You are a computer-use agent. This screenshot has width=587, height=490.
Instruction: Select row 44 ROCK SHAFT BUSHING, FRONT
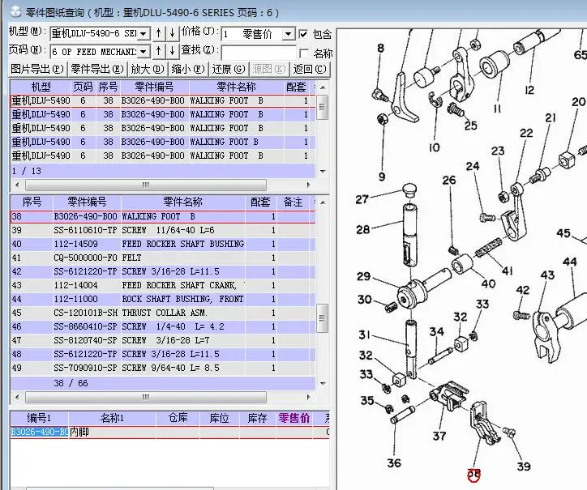click(163, 299)
